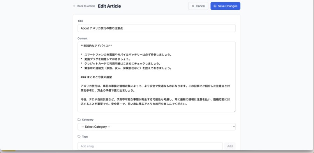Focus the Add a tag field
This screenshot has width=314, height=153.
pyautogui.click(x=150, y=146)
